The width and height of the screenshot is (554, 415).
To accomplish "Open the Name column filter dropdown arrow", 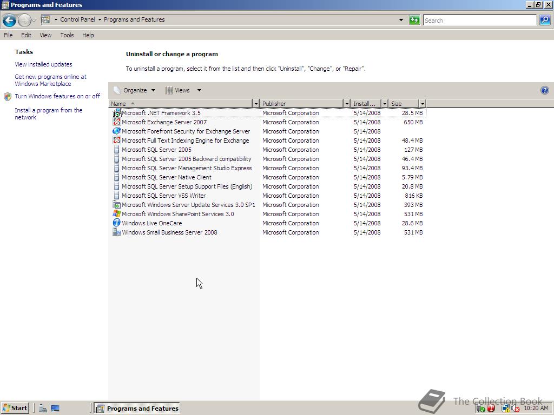I will (x=256, y=104).
